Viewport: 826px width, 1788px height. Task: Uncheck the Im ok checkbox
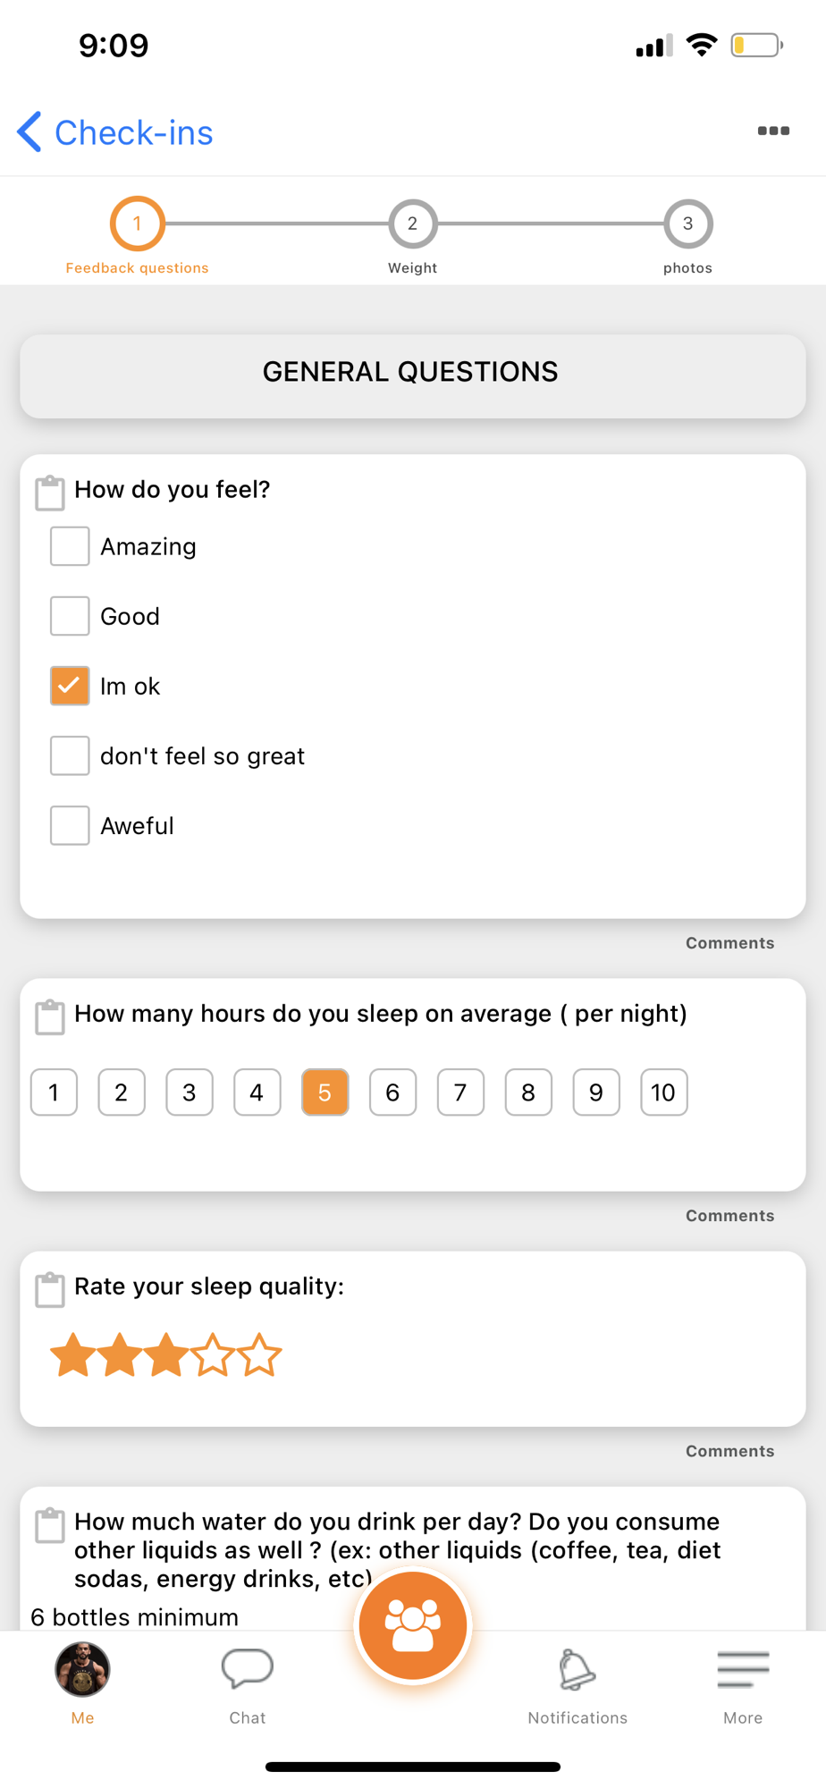coord(70,686)
